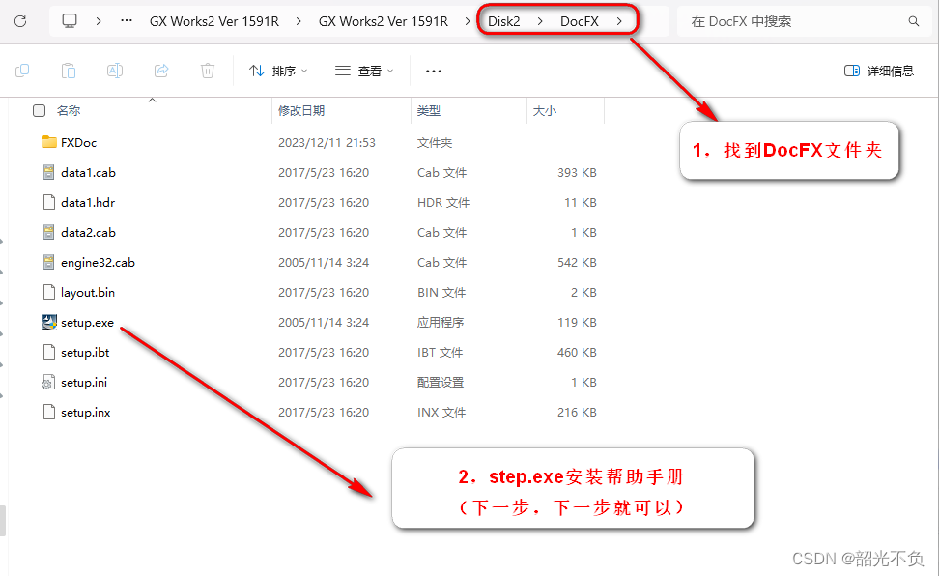Sort by 名称 column header
This screenshot has width=939, height=576.
[69, 111]
